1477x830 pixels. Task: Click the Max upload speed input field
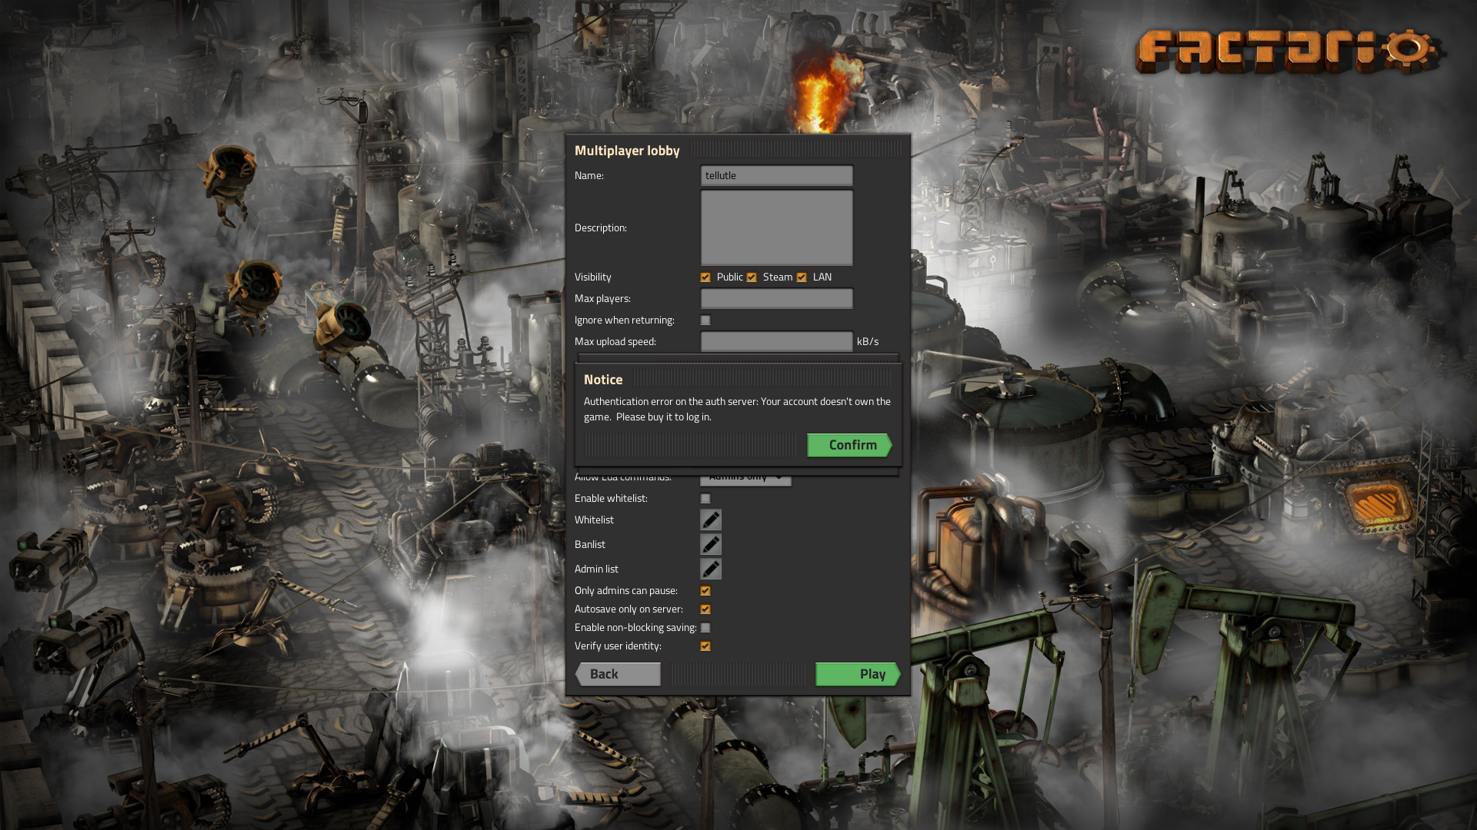coord(775,340)
